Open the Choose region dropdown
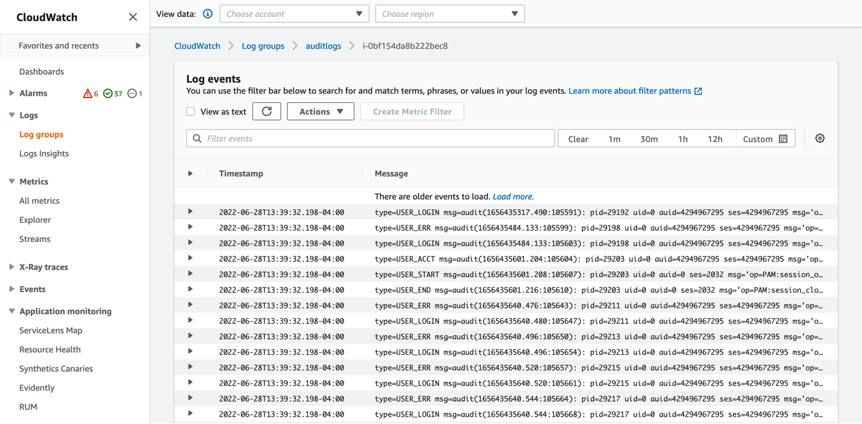 449,13
